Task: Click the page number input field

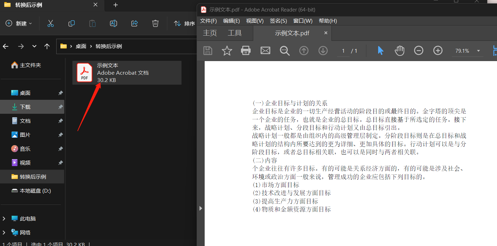Action: tap(343, 51)
